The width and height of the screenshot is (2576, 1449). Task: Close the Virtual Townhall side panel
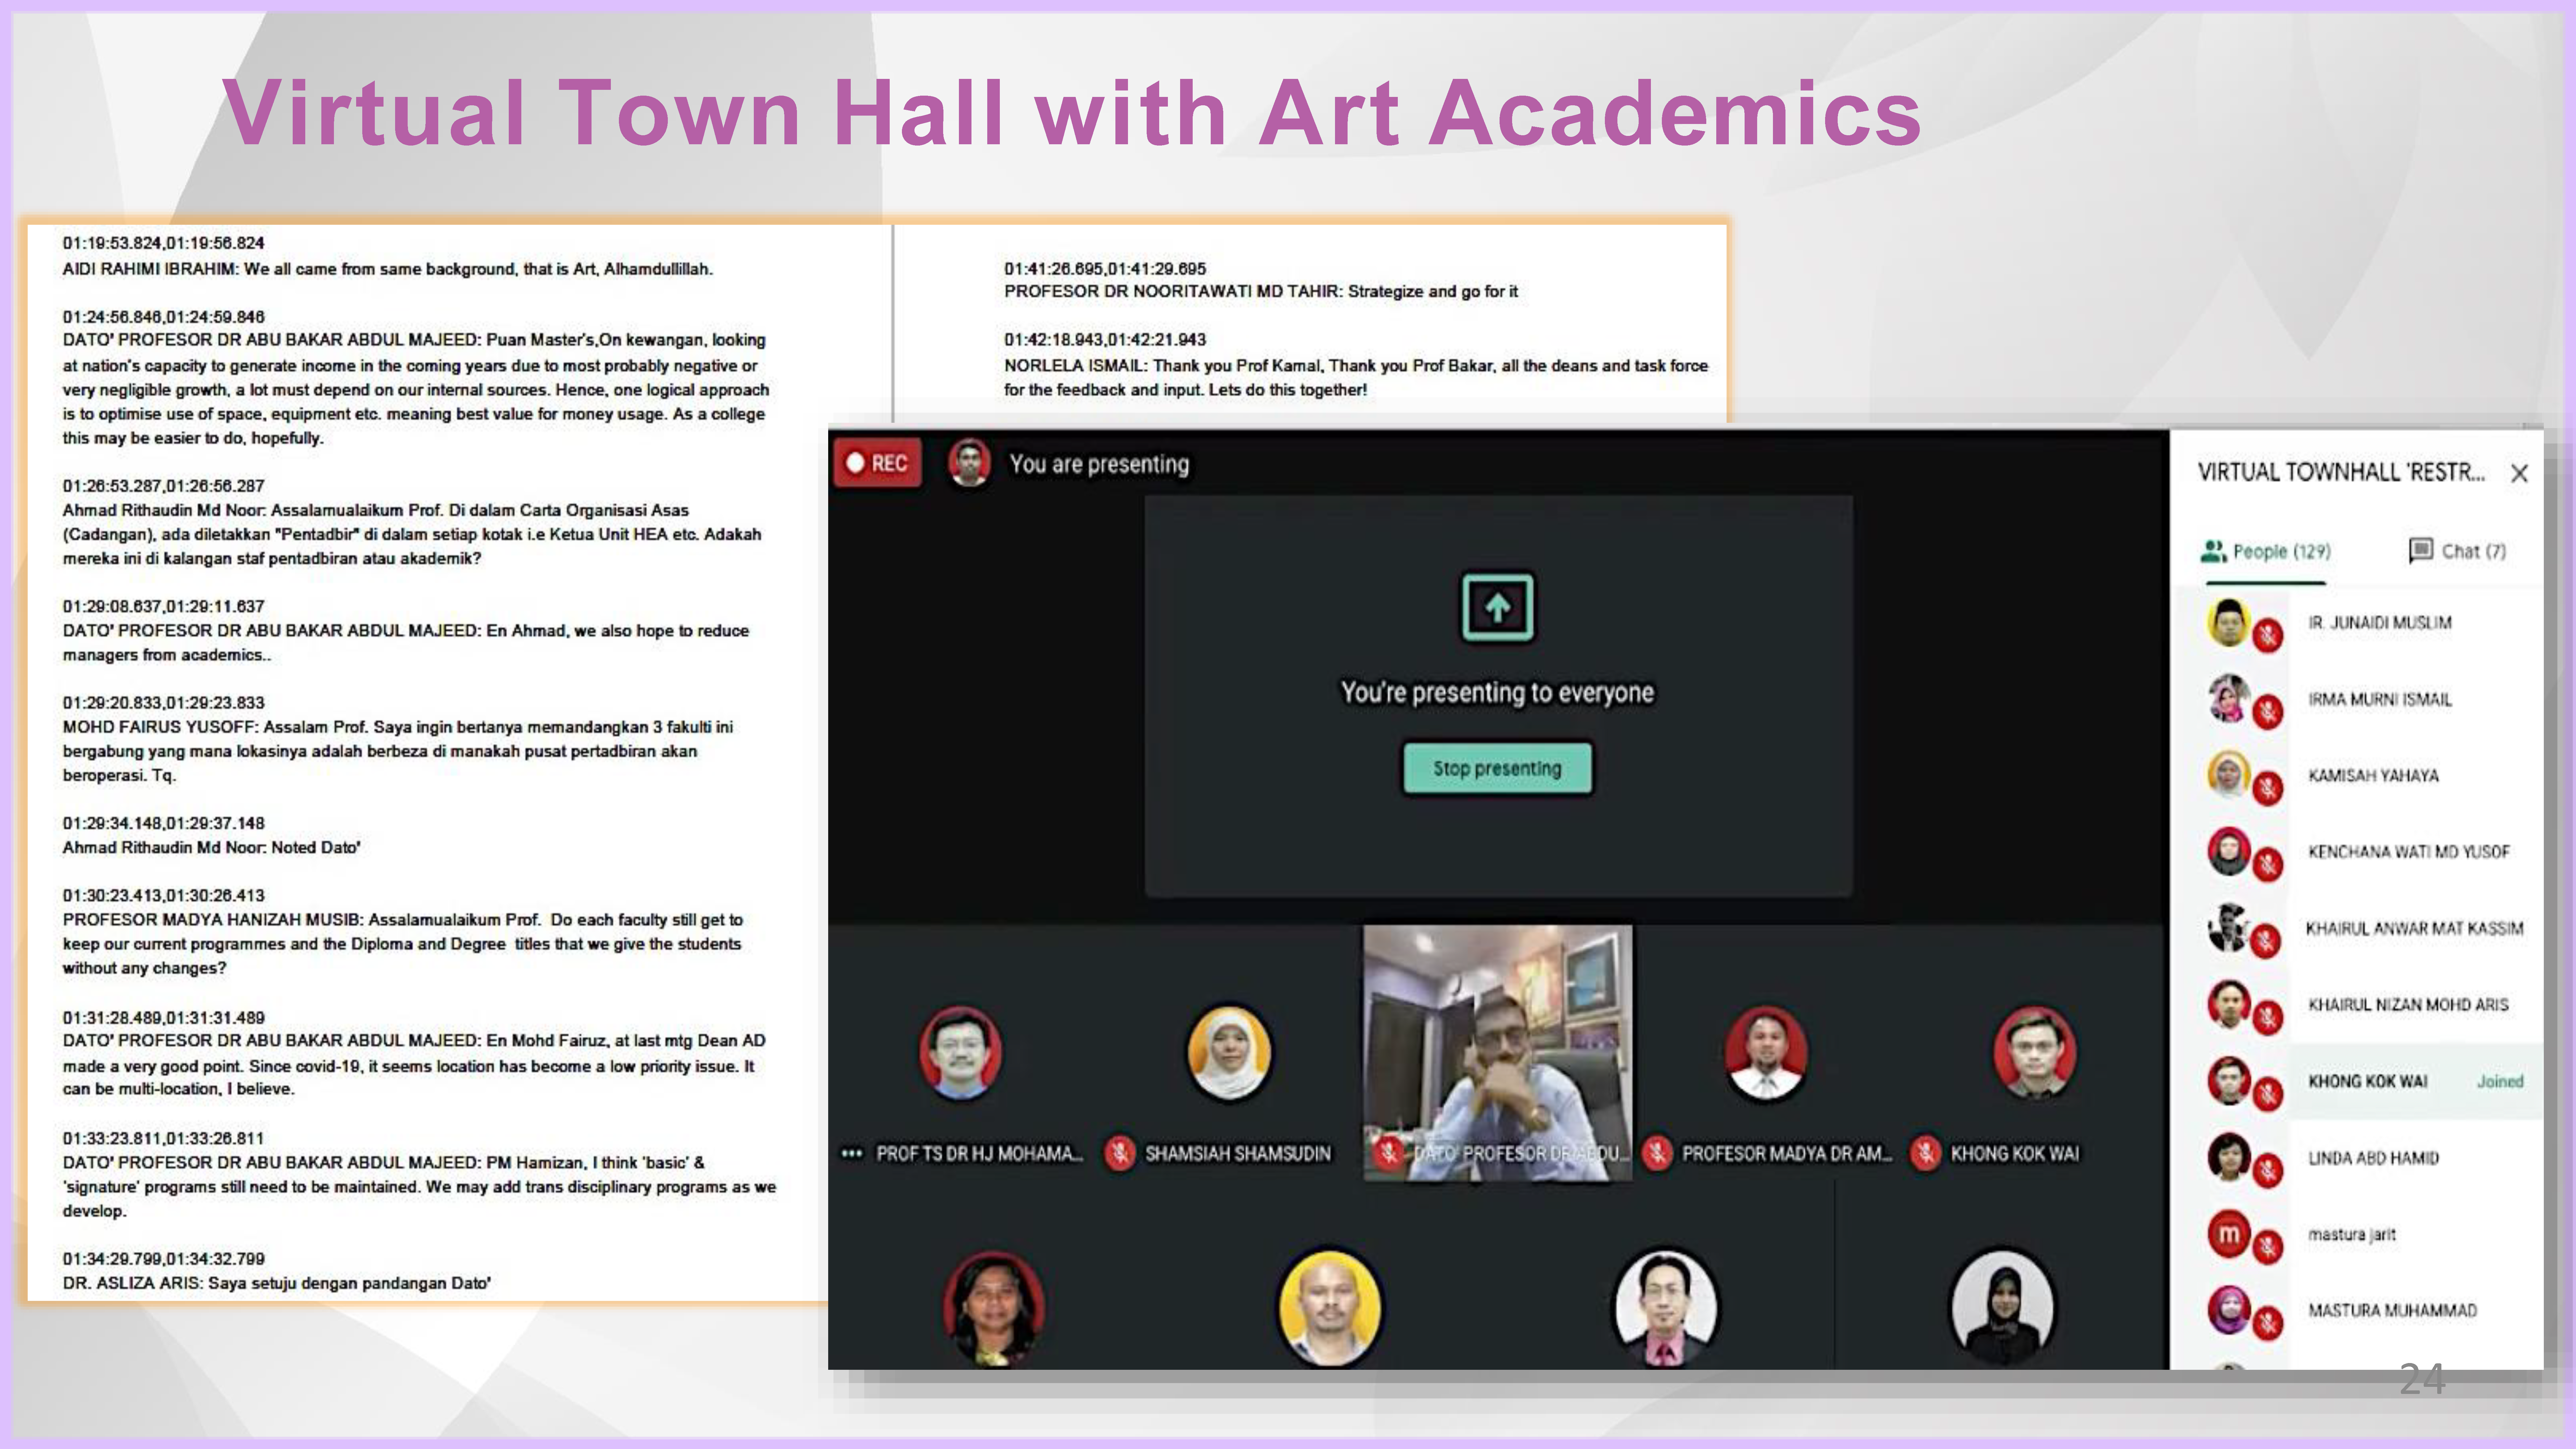[x=2519, y=473]
